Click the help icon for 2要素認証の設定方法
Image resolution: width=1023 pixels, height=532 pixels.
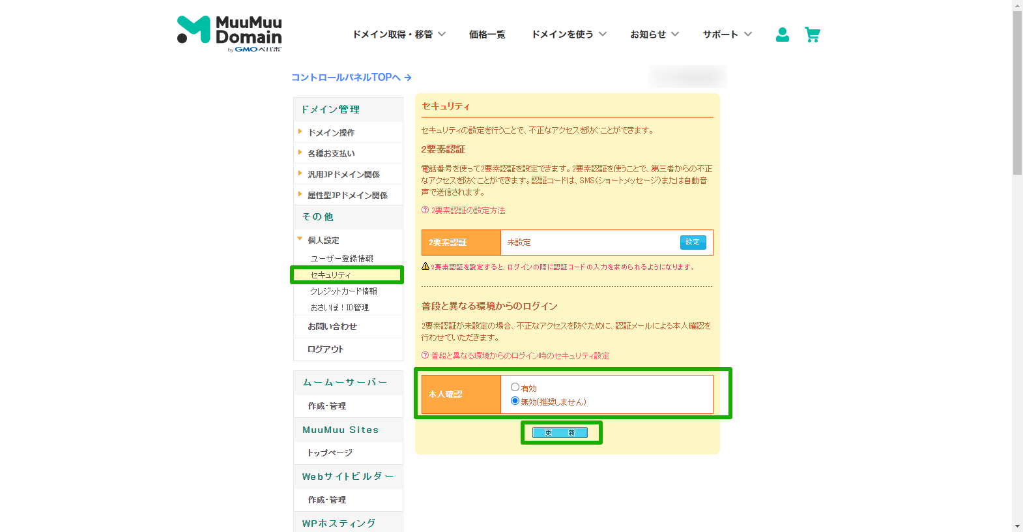(x=425, y=210)
